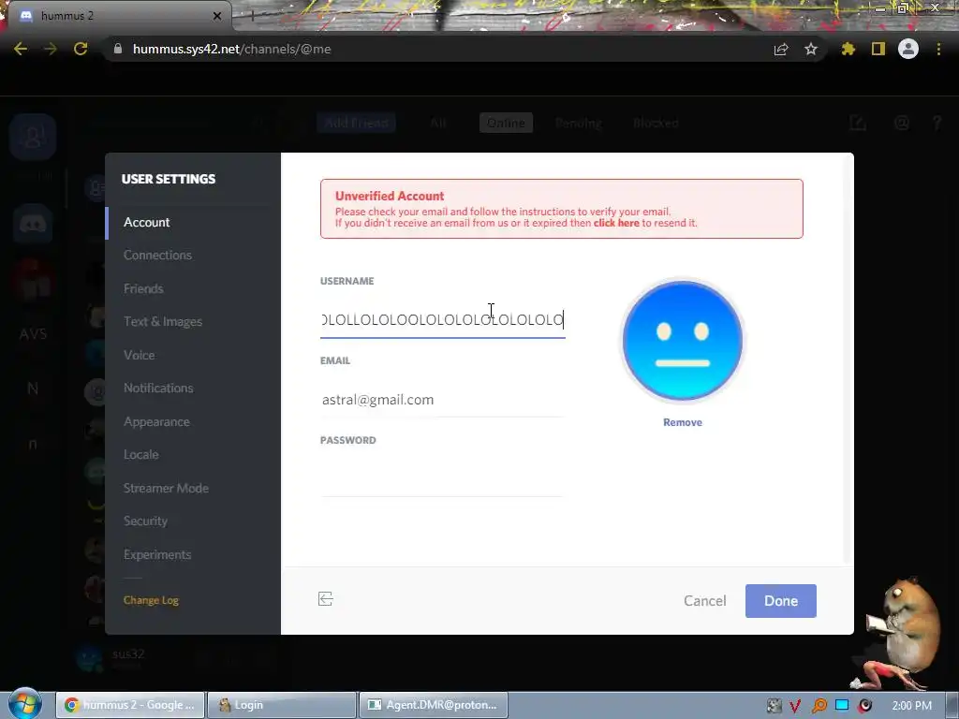Screen dimensions: 959x719
Task: Click the red V tray icon
Action: coord(795,706)
